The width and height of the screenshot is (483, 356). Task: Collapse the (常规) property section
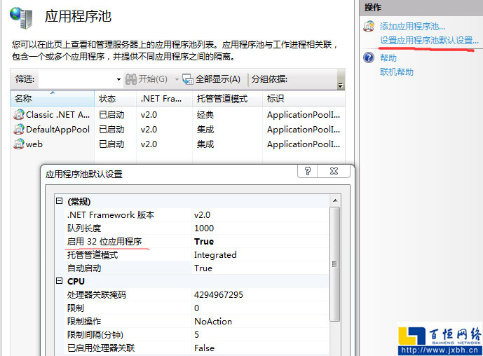(60, 202)
